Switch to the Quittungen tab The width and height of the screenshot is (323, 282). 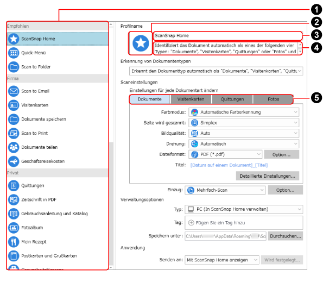(232, 99)
